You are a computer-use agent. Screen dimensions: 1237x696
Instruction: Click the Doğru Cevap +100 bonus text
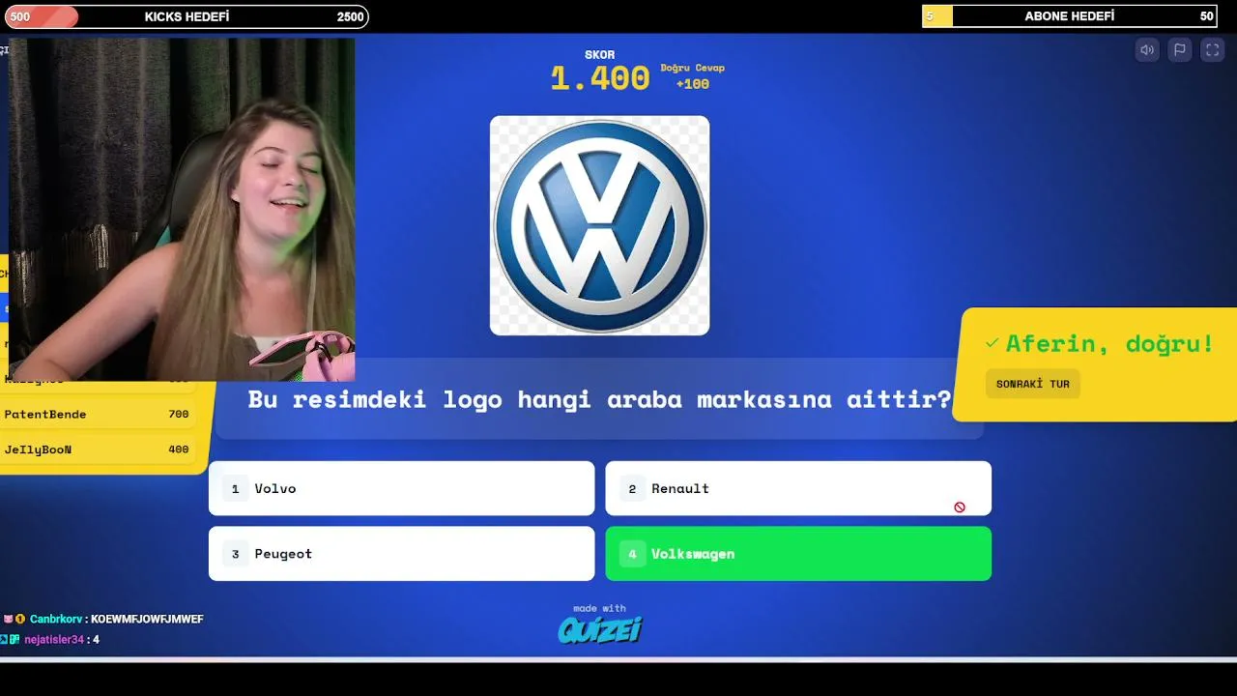[x=693, y=76]
